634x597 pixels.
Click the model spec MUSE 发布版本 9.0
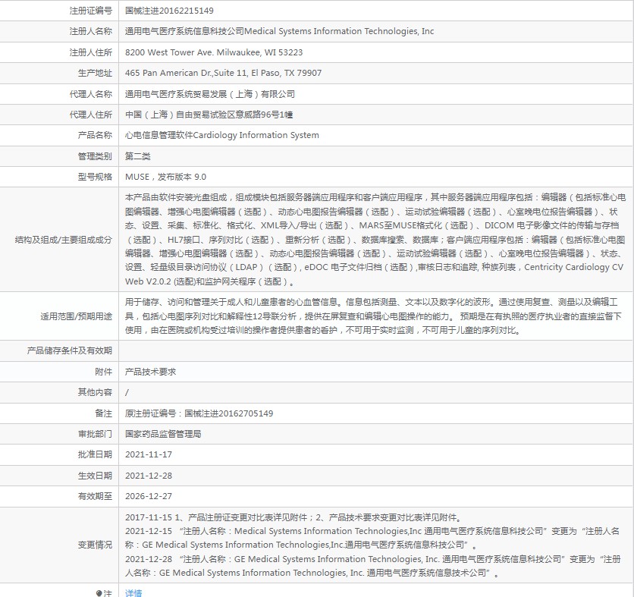point(165,177)
